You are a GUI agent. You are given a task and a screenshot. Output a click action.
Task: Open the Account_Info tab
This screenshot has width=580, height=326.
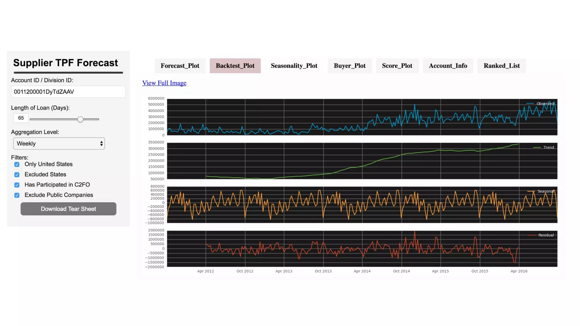click(448, 66)
